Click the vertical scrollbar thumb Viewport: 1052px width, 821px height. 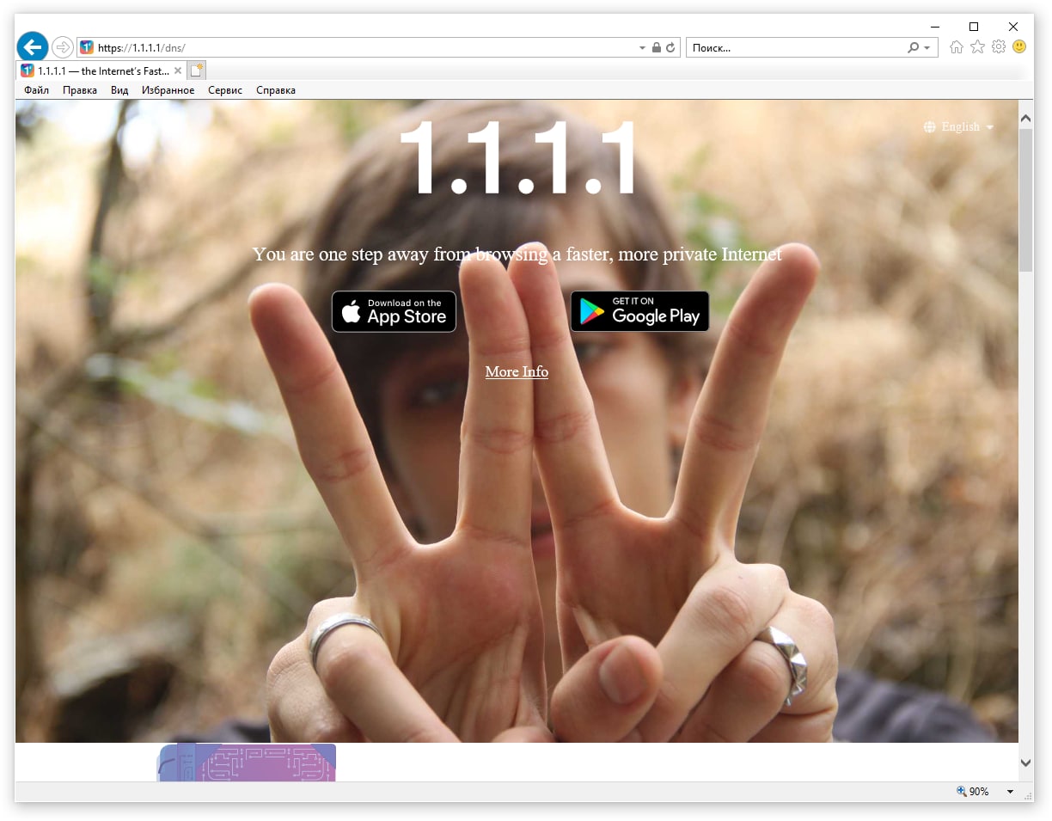click(x=1026, y=199)
